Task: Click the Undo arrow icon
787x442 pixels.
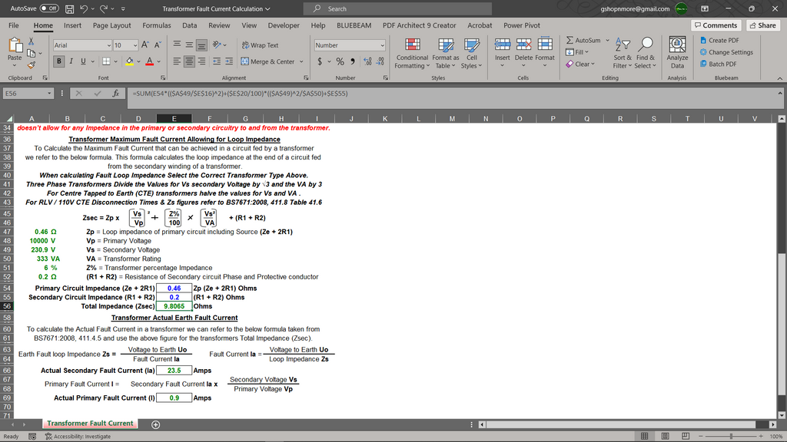Action: pos(84,9)
